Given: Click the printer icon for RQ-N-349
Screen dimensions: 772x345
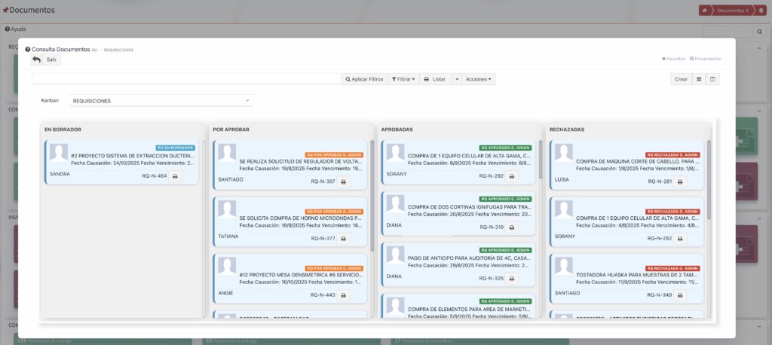Looking at the screenshot, I should click(x=679, y=295).
